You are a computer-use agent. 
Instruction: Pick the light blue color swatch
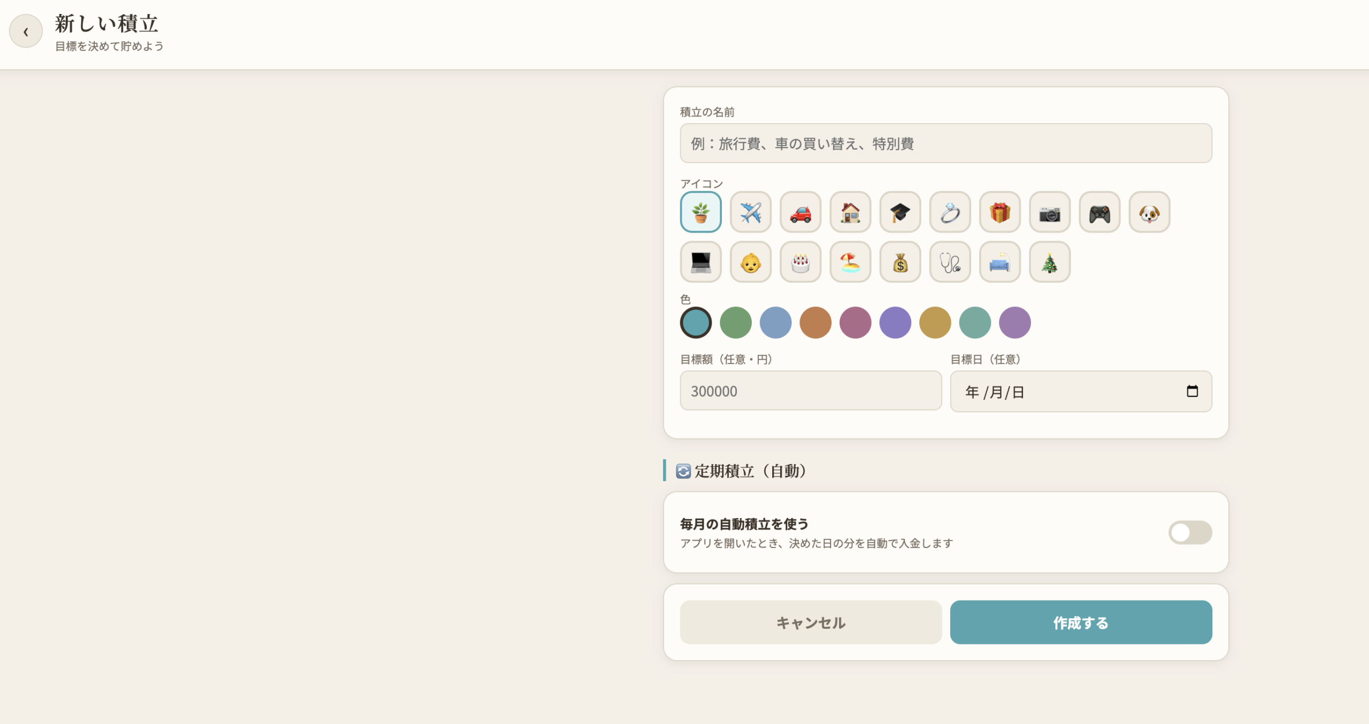pyautogui.click(x=775, y=322)
